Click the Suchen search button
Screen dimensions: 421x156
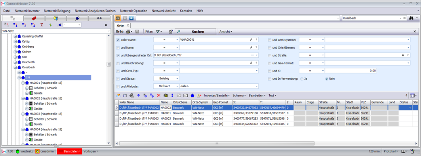coord(196,32)
